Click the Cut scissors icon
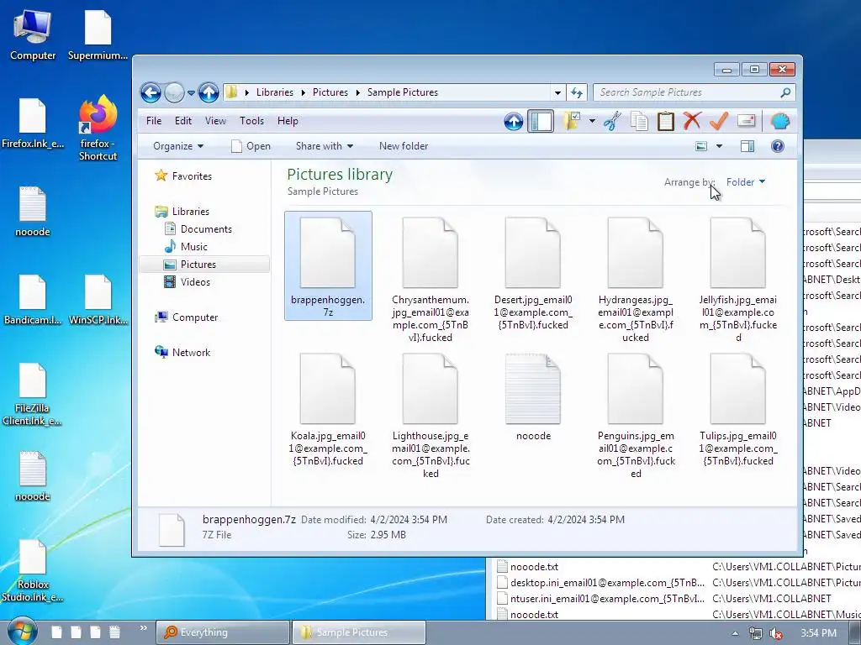The image size is (861, 645). pyautogui.click(x=612, y=121)
